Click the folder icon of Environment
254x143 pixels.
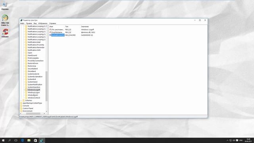(x=21, y=111)
